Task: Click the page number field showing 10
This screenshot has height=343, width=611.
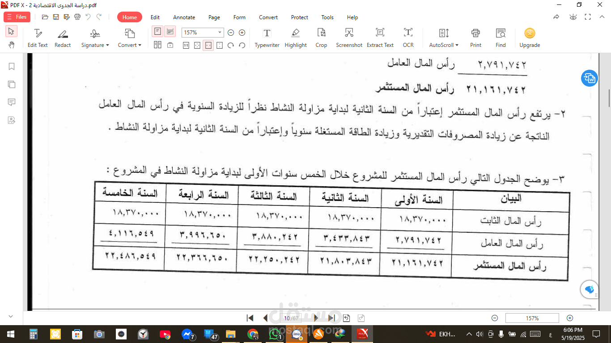Action: tap(291, 318)
